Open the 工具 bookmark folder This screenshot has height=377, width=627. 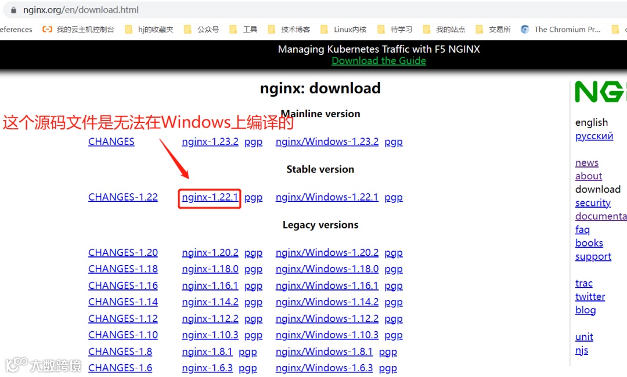tap(243, 29)
